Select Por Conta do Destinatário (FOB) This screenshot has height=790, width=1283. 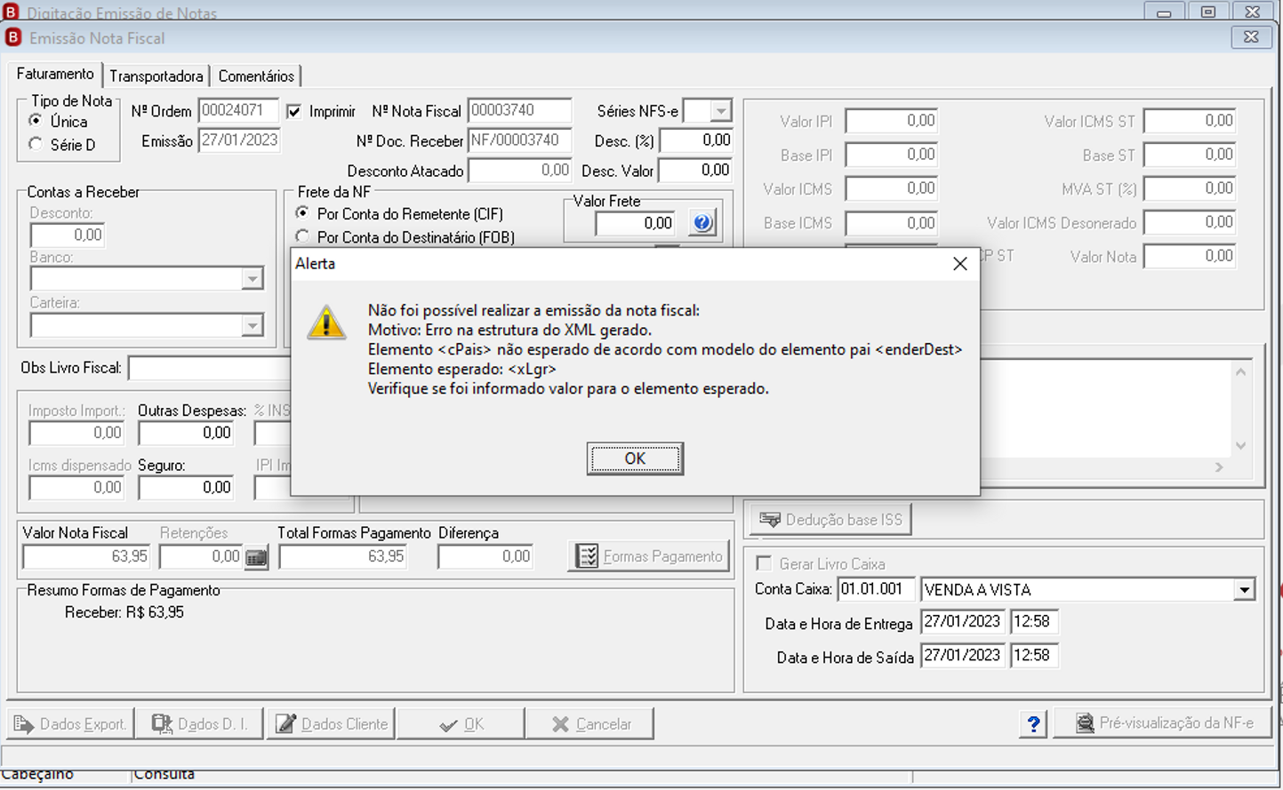click(x=303, y=236)
